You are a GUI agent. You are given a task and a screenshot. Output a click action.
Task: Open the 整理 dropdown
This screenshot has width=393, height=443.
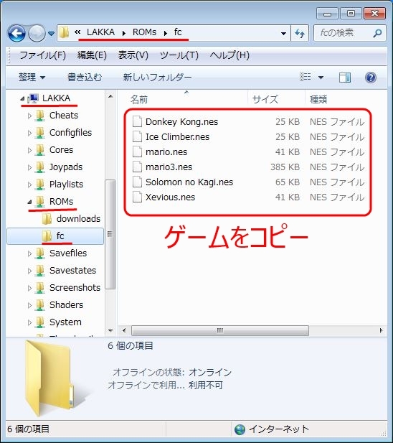(32, 77)
